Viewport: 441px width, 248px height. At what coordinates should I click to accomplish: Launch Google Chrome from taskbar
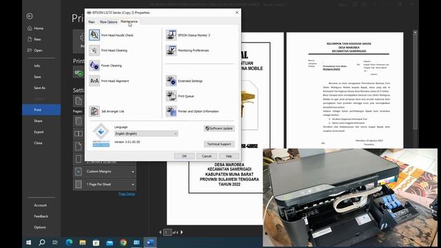point(123,242)
